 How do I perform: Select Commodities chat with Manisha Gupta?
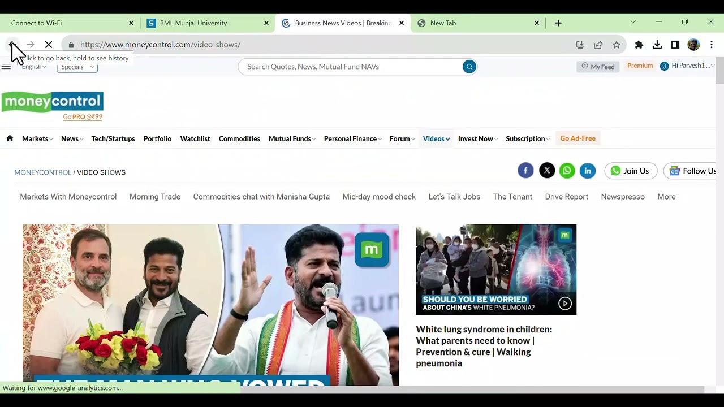click(x=261, y=197)
